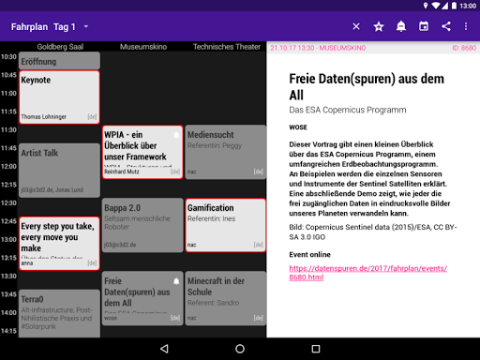Tap the Museumskino column header
This screenshot has height=360, width=480.
click(143, 47)
